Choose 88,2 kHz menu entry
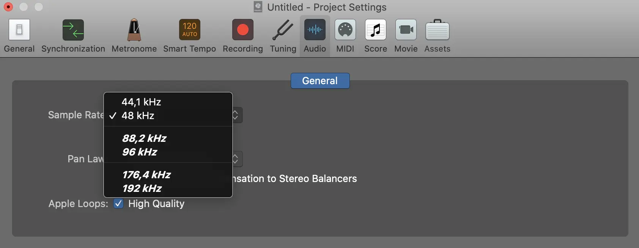The image size is (639, 248). 144,138
